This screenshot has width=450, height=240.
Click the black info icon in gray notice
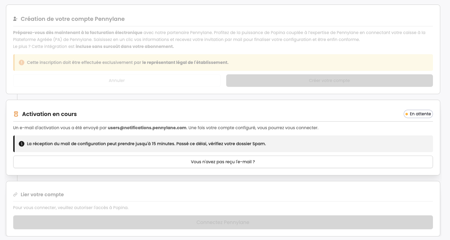click(22, 144)
